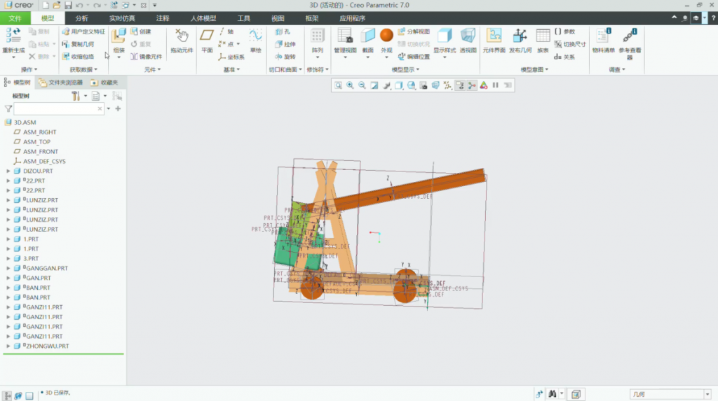Open the 文件 file menu

click(x=15, y=18)
